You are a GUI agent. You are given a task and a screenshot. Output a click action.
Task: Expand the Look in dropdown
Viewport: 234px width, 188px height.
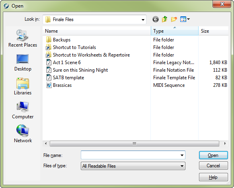[143, 20]
